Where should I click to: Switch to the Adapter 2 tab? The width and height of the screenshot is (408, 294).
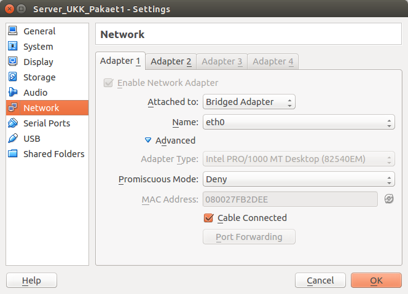pyautogui.click(x=171, y=61)
